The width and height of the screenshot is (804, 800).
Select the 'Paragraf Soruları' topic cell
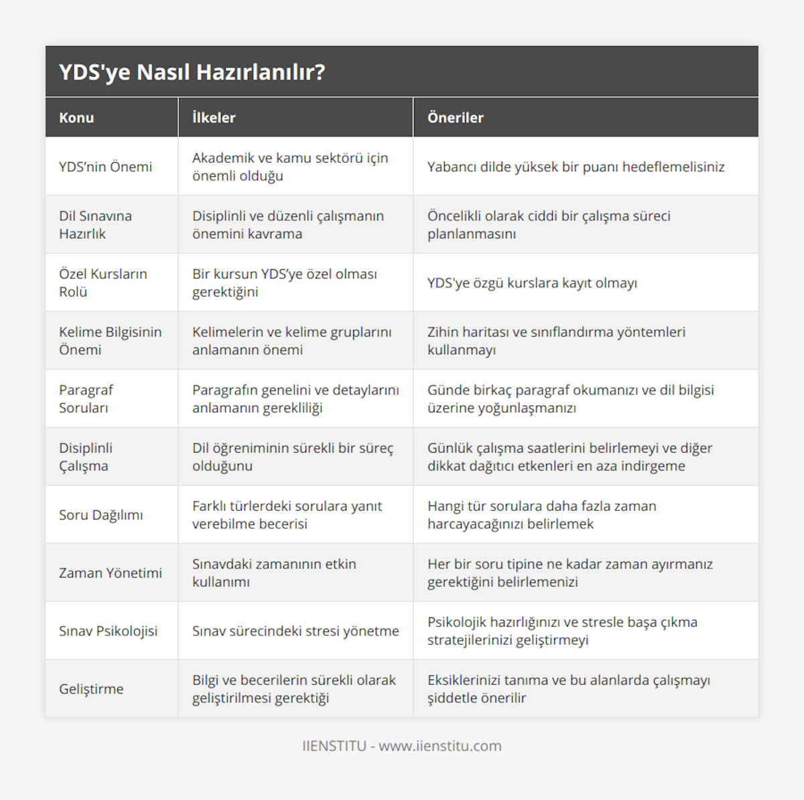[x=86, y=399]
